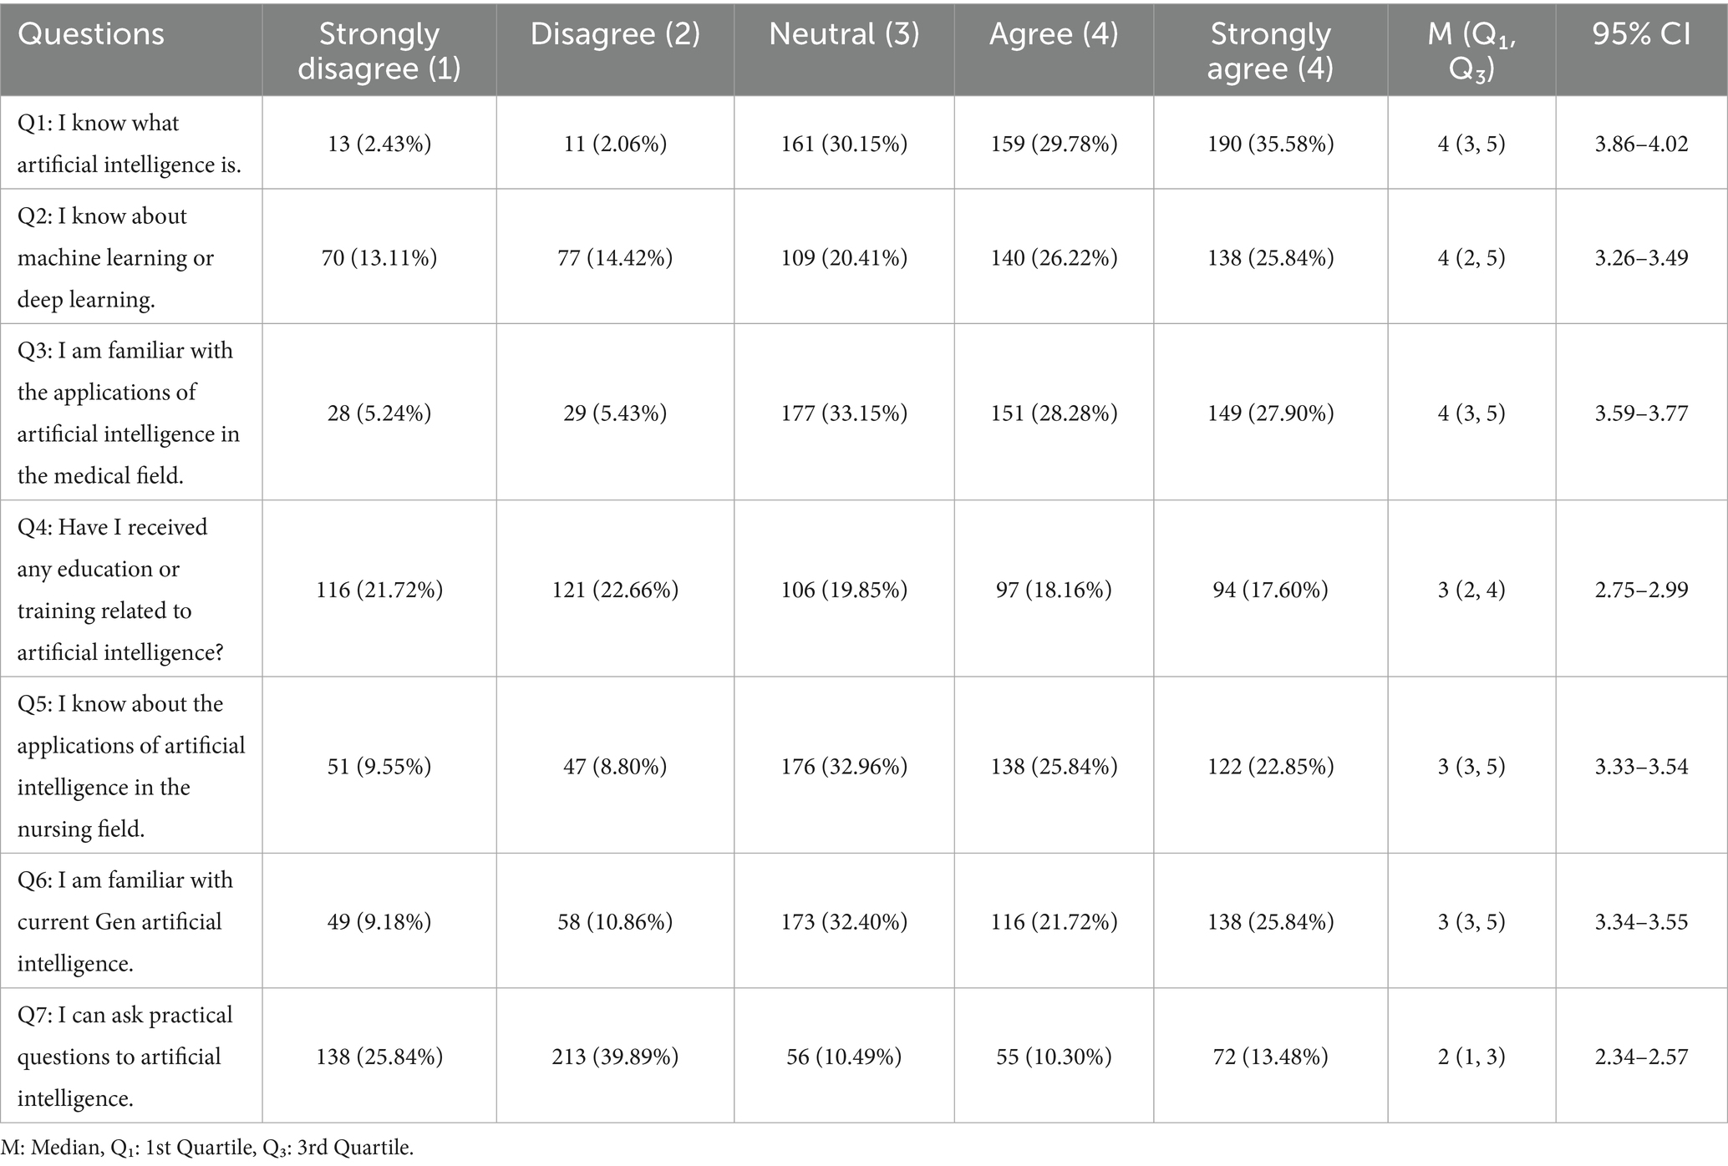
Task: Click the Disagree (2) header cell
Action: coord(615,34)
